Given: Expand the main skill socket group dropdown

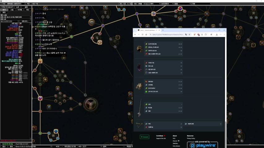Looking at the screenshot, I should pos(16,17).
